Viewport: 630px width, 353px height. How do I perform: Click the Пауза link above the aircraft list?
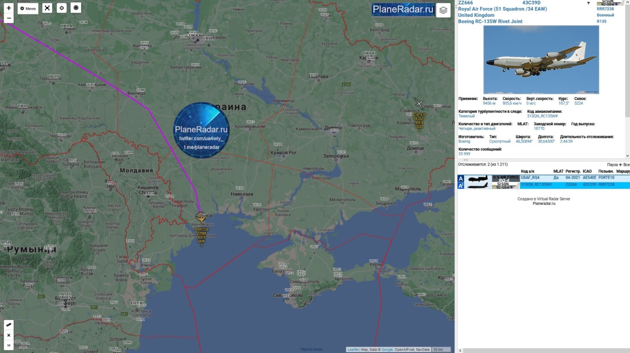(x=612, y=165)
